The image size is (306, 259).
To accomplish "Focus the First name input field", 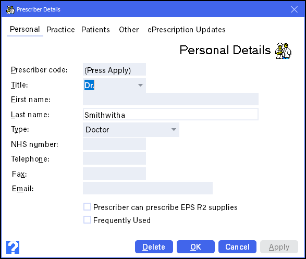I will [x=170, y=99].
